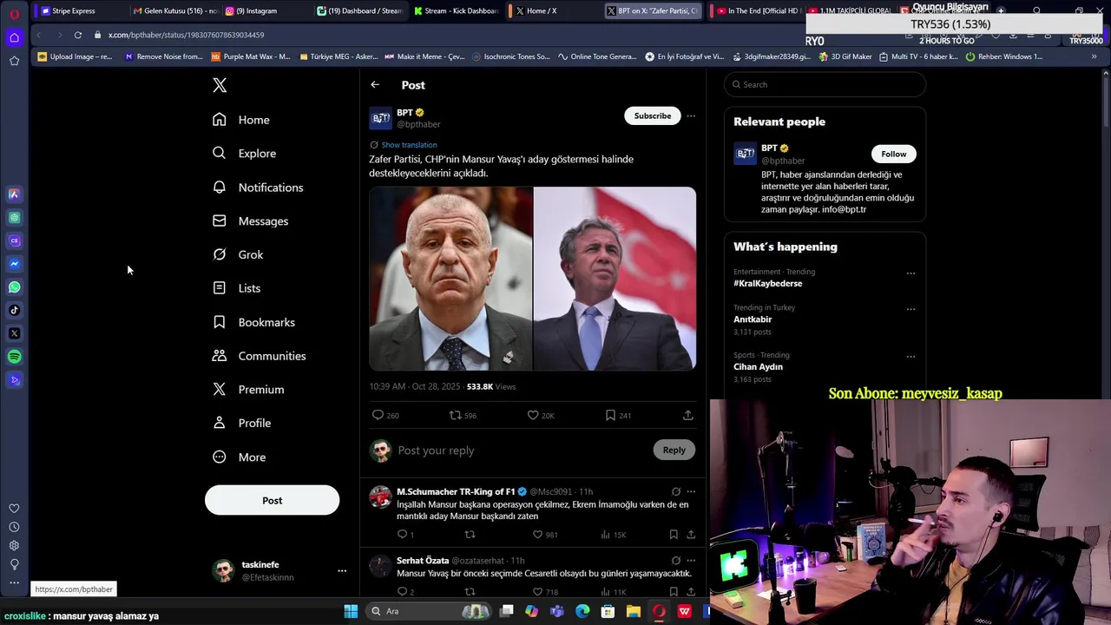Viewport: 1111px width, 625px height.
Task: Open BPT's profile avatar on the post
Action: pos(380,118)
